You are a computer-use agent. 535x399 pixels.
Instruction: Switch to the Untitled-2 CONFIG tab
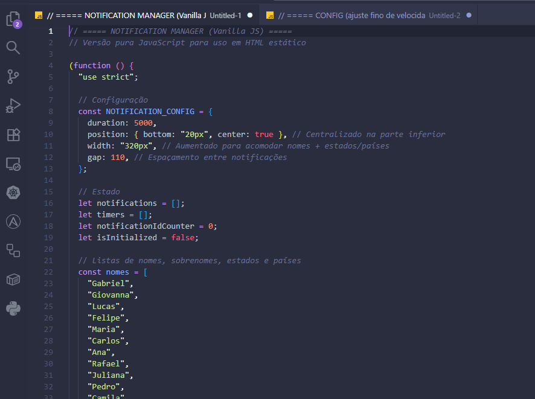(x=368, y=15)
